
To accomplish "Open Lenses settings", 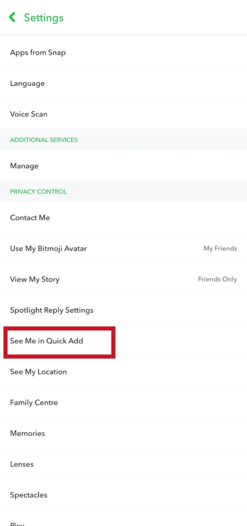I will pyautogui.click(x=123, y=464).
